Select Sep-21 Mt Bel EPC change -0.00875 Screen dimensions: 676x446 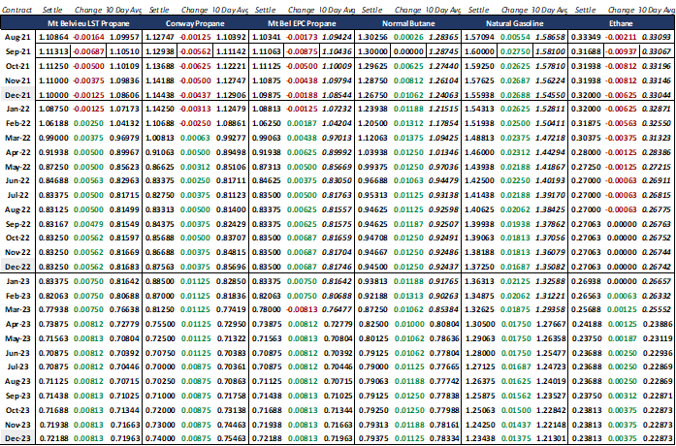(x=302, y=51)
